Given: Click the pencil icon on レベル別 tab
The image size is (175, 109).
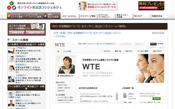Looking at the screenshot, I should point(27,16).
